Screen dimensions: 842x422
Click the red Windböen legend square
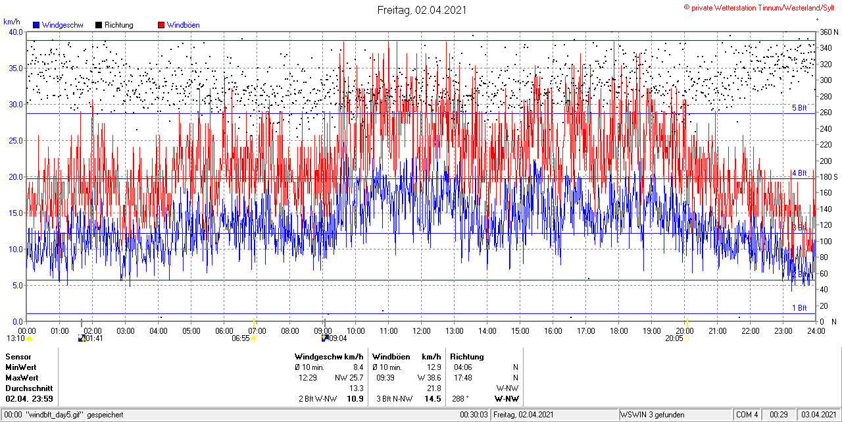point(161,25)
